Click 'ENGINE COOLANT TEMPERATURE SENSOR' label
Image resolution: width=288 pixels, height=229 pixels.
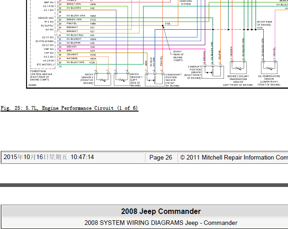(x=238, y=79)
